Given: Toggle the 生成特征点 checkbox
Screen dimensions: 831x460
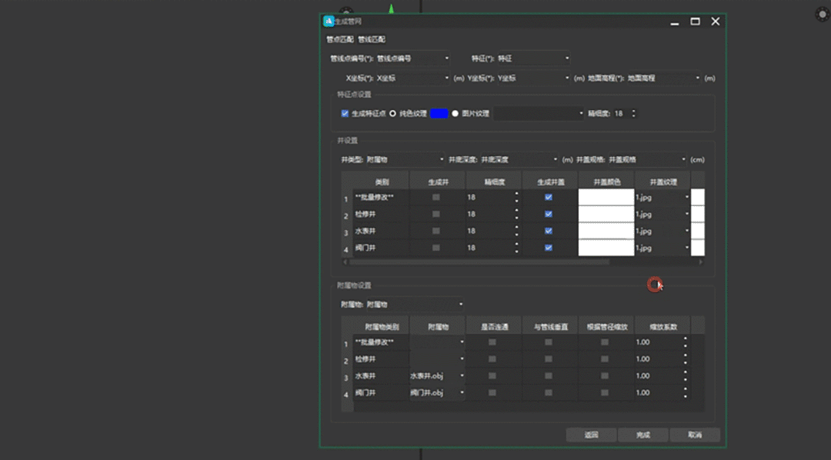Looking at the screenshot, I should coord(345,113).
